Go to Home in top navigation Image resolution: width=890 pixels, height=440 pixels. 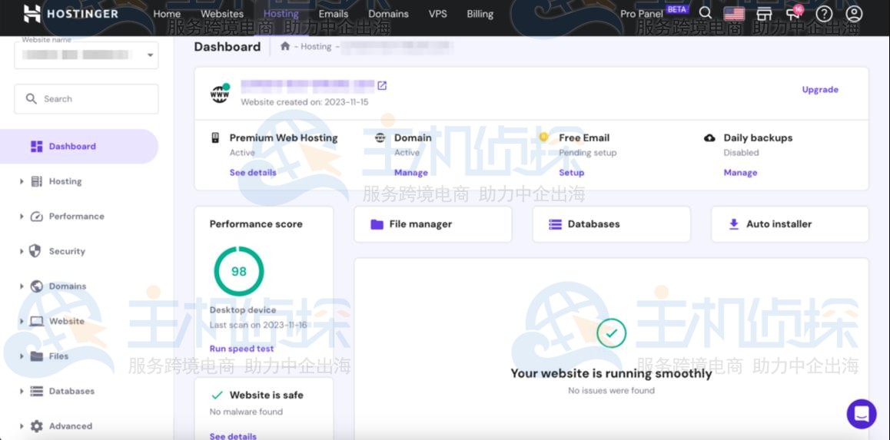pos(167,14)
